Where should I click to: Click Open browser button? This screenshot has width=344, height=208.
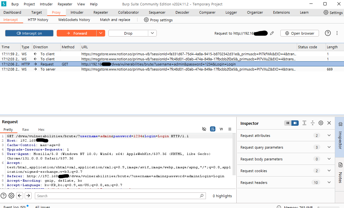point(299,33)
